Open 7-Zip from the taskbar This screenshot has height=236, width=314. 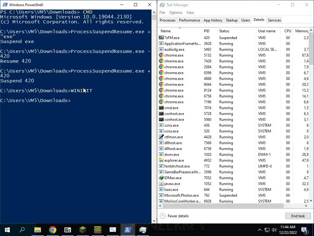[68, 230]
